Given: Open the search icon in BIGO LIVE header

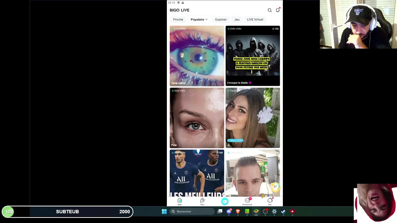Looking at the screenshot, I should (x=270, y=10).
